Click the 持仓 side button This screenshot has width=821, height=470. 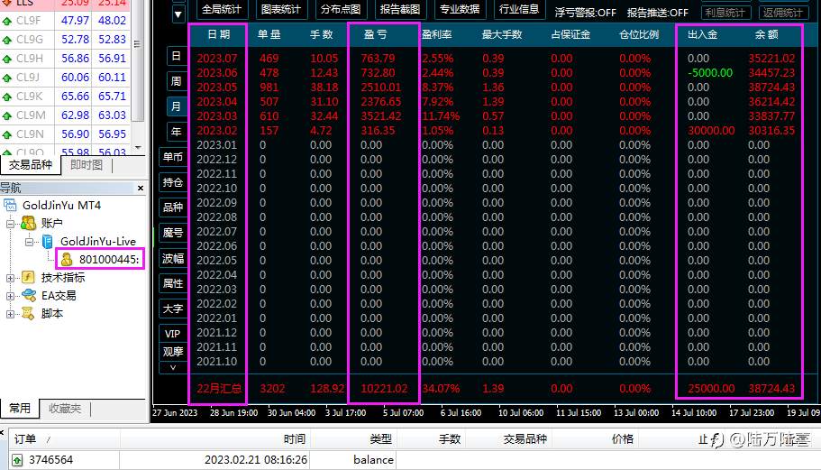[x=173, y=182]
